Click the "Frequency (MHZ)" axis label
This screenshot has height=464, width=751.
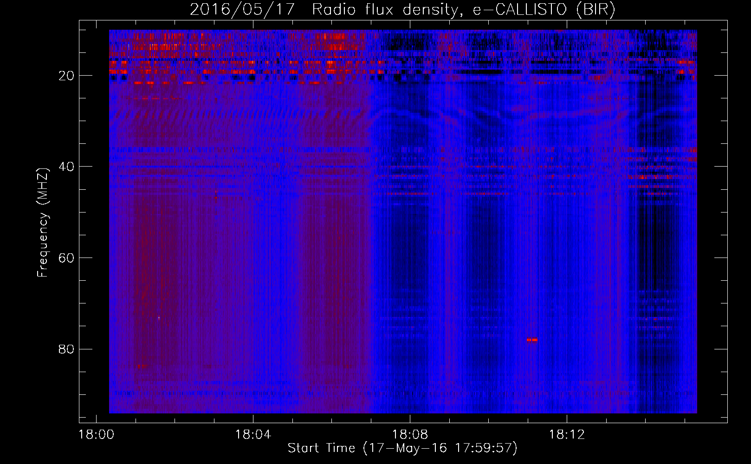click(43, 223)
